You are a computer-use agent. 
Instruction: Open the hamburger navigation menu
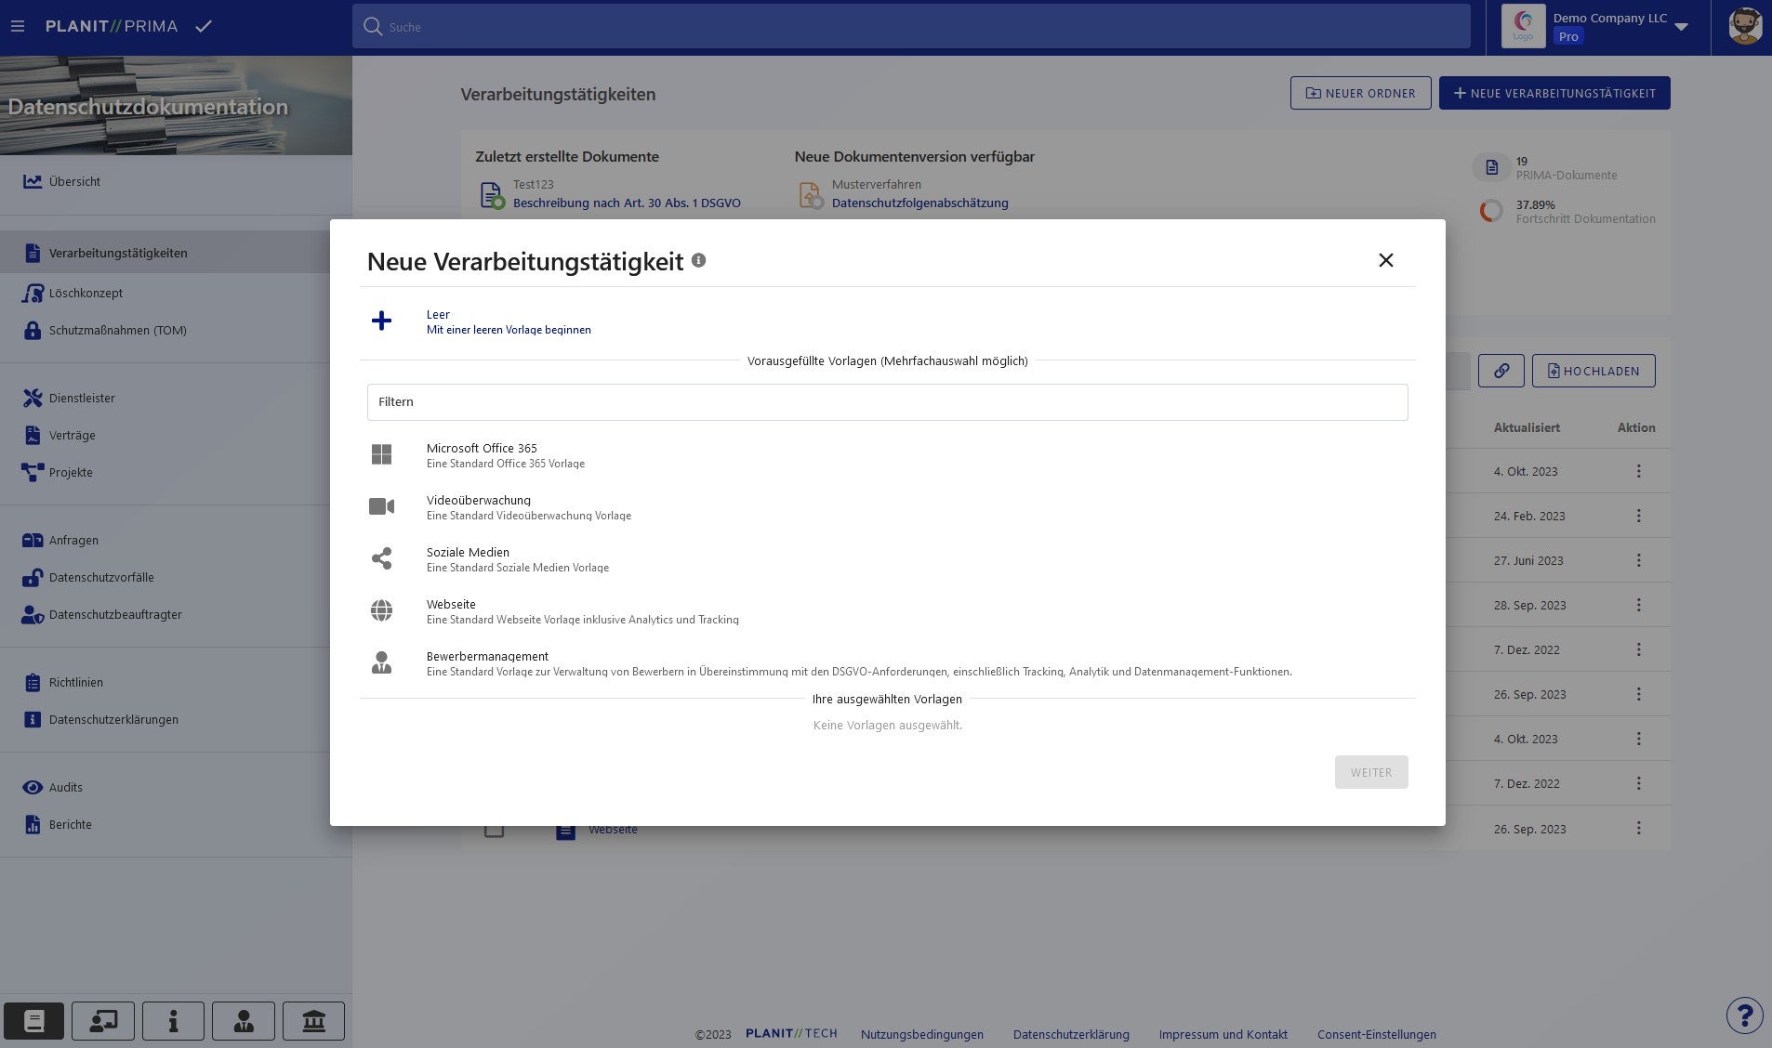18,26
